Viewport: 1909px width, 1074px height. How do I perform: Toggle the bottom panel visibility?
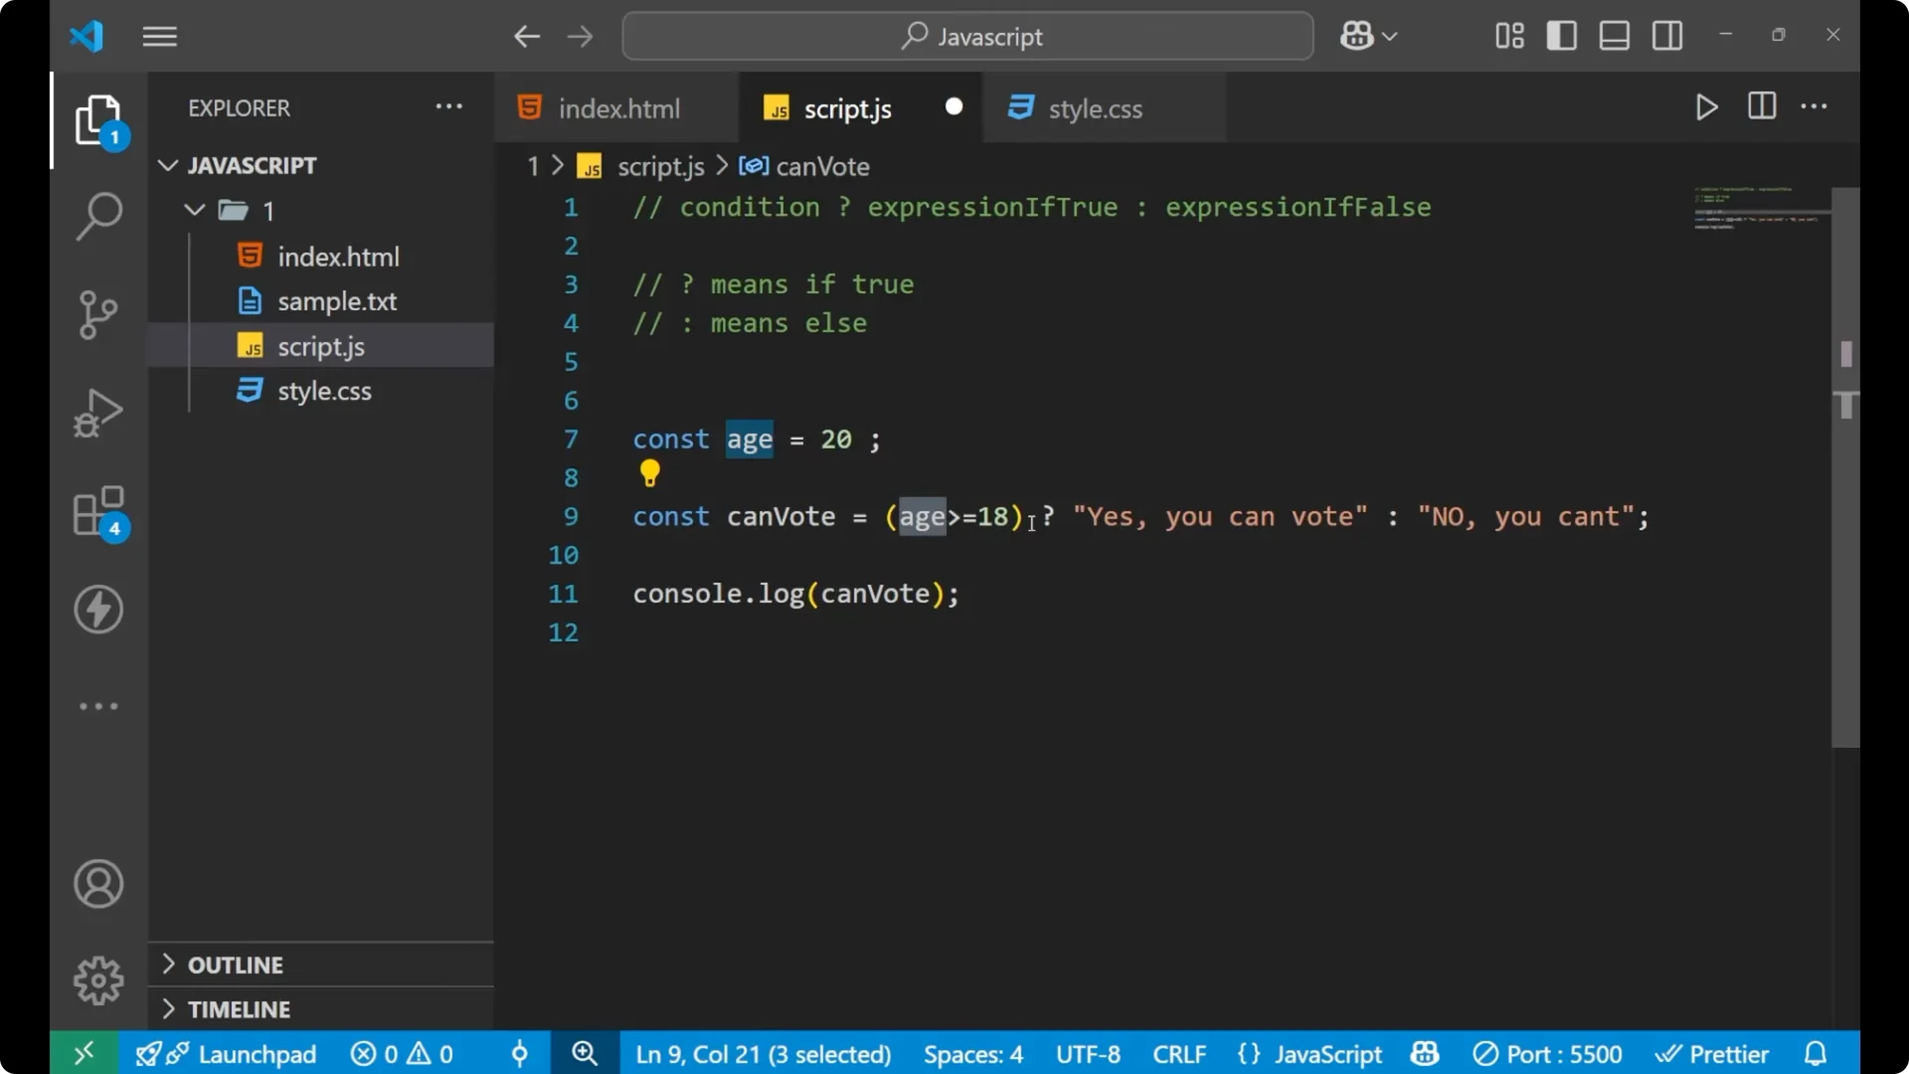point(1614,35)
